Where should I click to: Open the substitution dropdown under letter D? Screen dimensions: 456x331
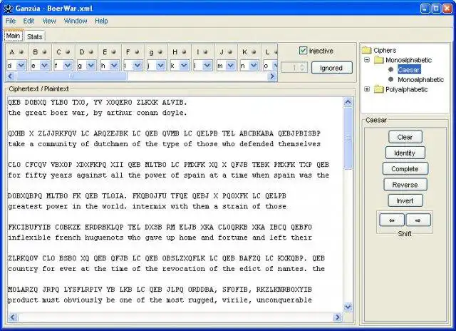pos(90,66)
